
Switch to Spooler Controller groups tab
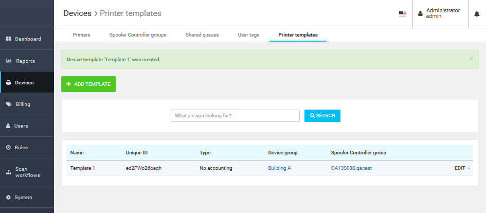(x=138, y=35)
